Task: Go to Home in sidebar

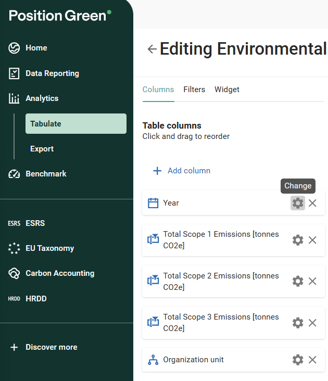Action: (x=36, y=48)
